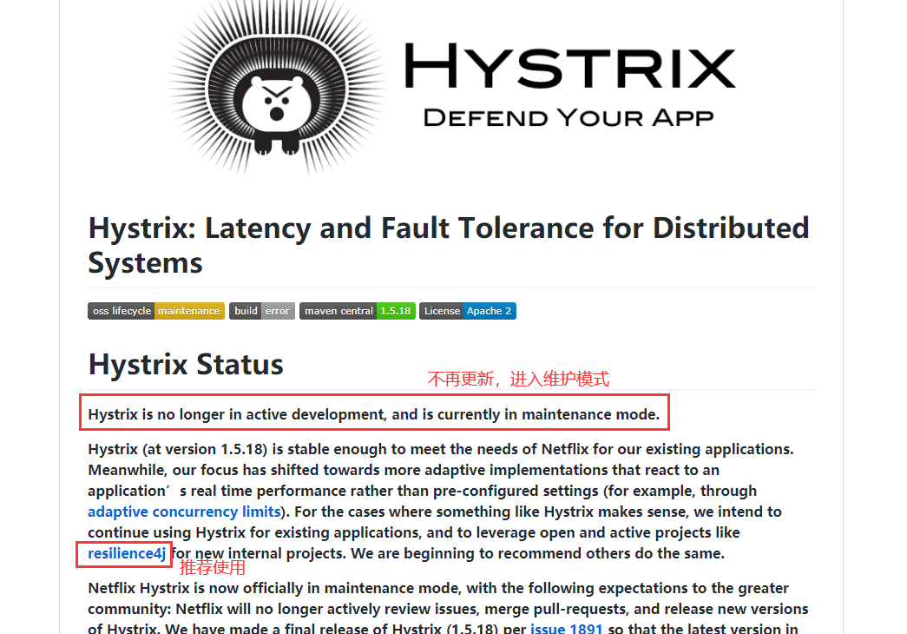
Task: Click the Hystrix porcupine logo image
Action: click(x=277, y=87)
